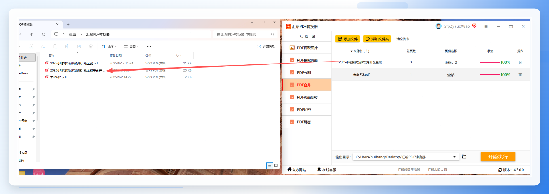The width and height of the screenshot is (549, 194).
Task: Expand the output directory dropdown arrow
Action: coord(455,157)
